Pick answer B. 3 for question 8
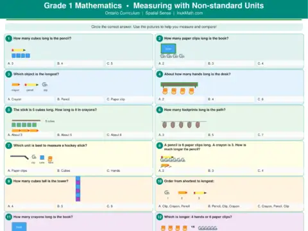The height and width of the screenshot is (231, 308). 230,171
